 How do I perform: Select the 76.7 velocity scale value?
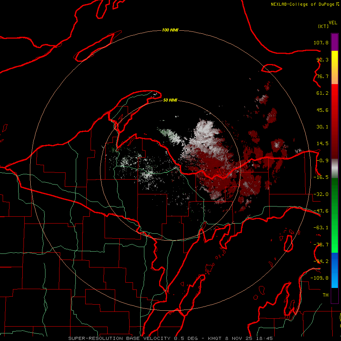[x=322, y=76]
